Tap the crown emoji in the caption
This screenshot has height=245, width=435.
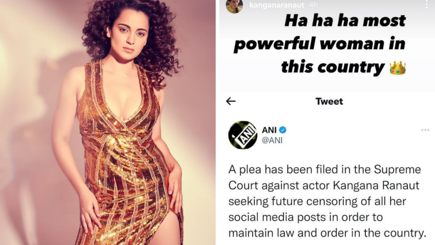click(x=398, y=68)
